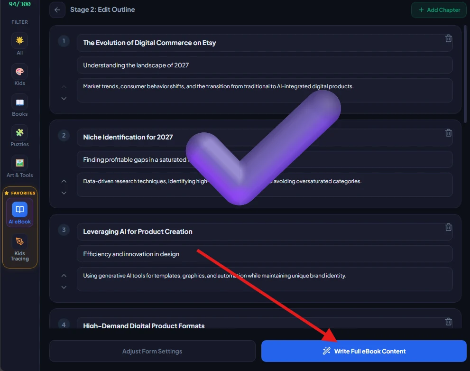The image size is (470, 371).
Task: Delete High-Demand Digital Product Formats chapter
Action: pyautogui.click(x=448, y=322)
